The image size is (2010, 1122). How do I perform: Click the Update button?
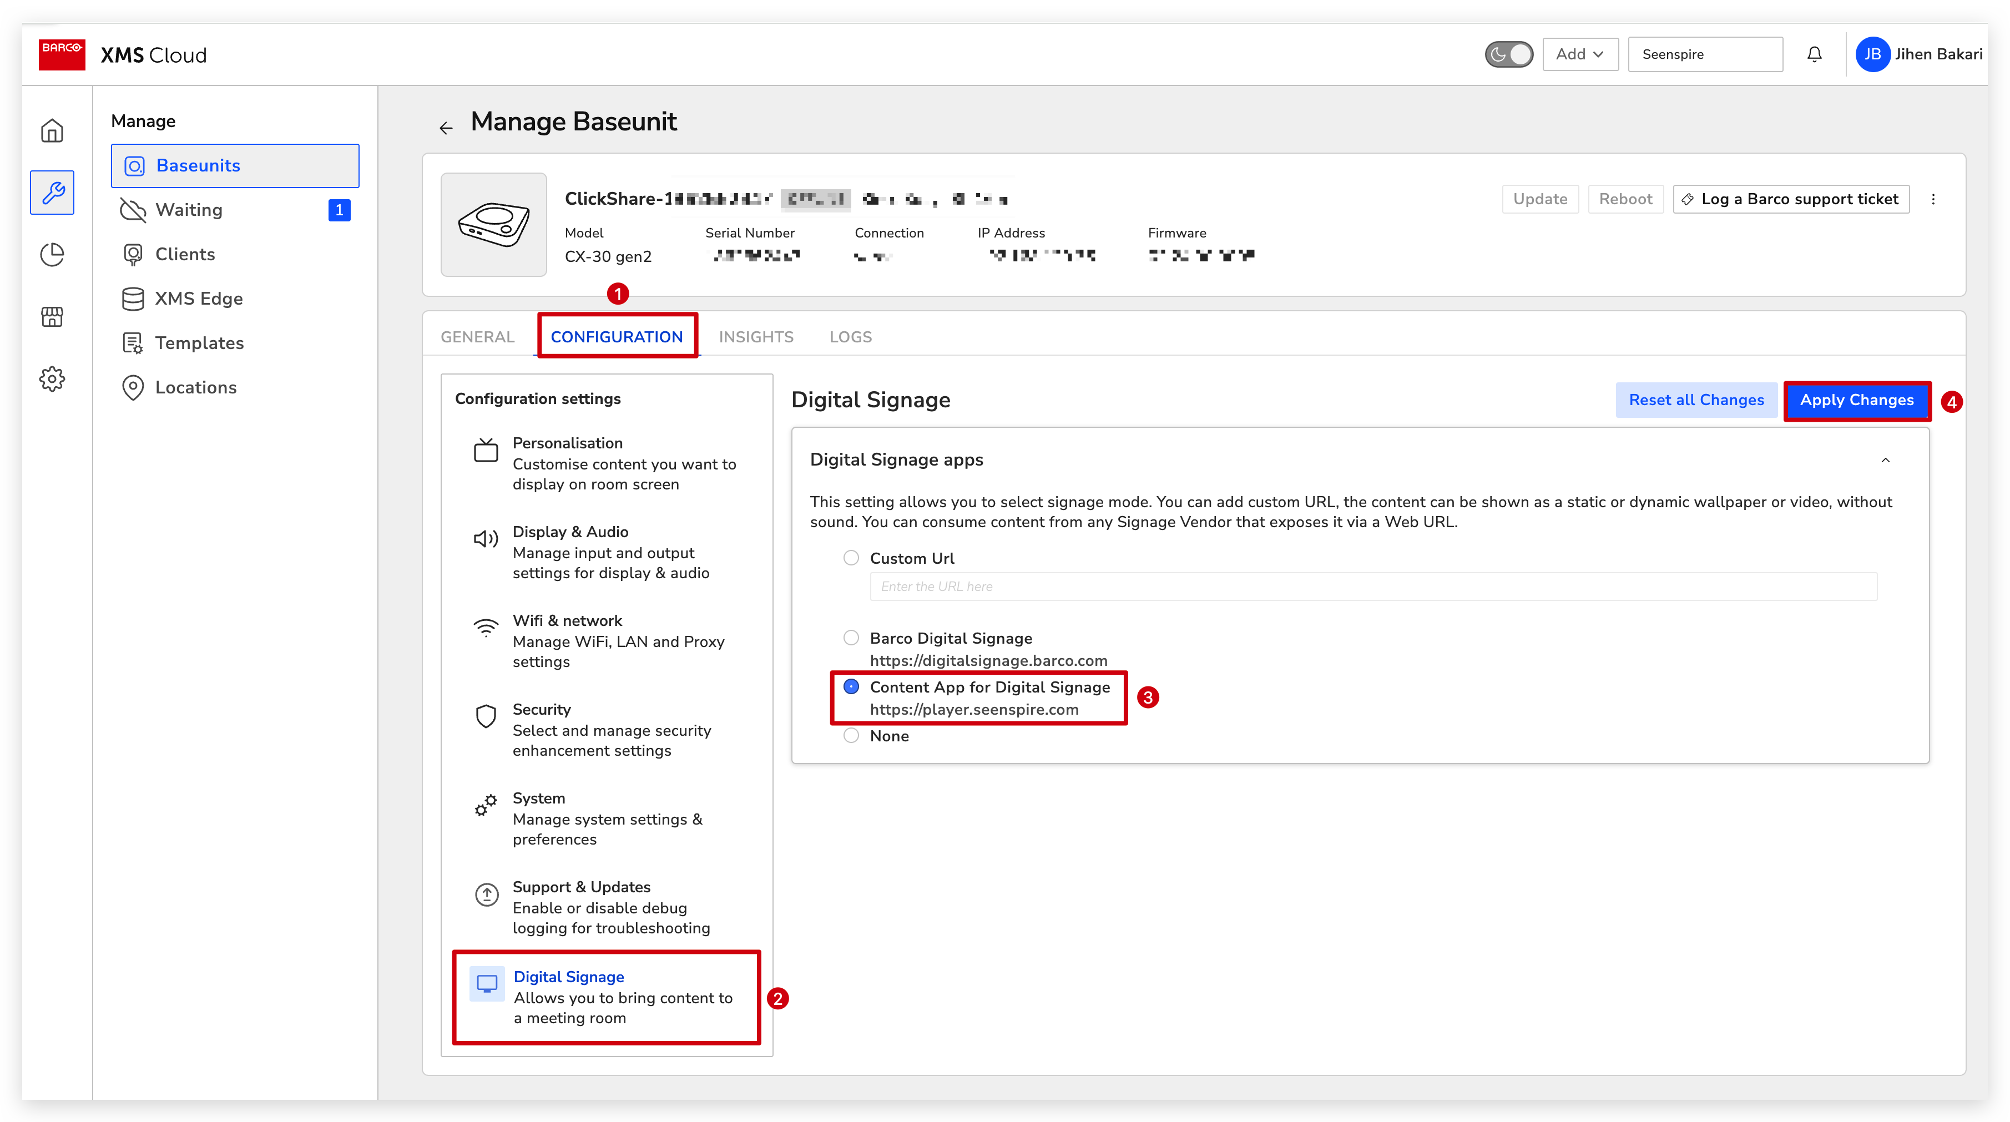click(x=1541, y=199)
